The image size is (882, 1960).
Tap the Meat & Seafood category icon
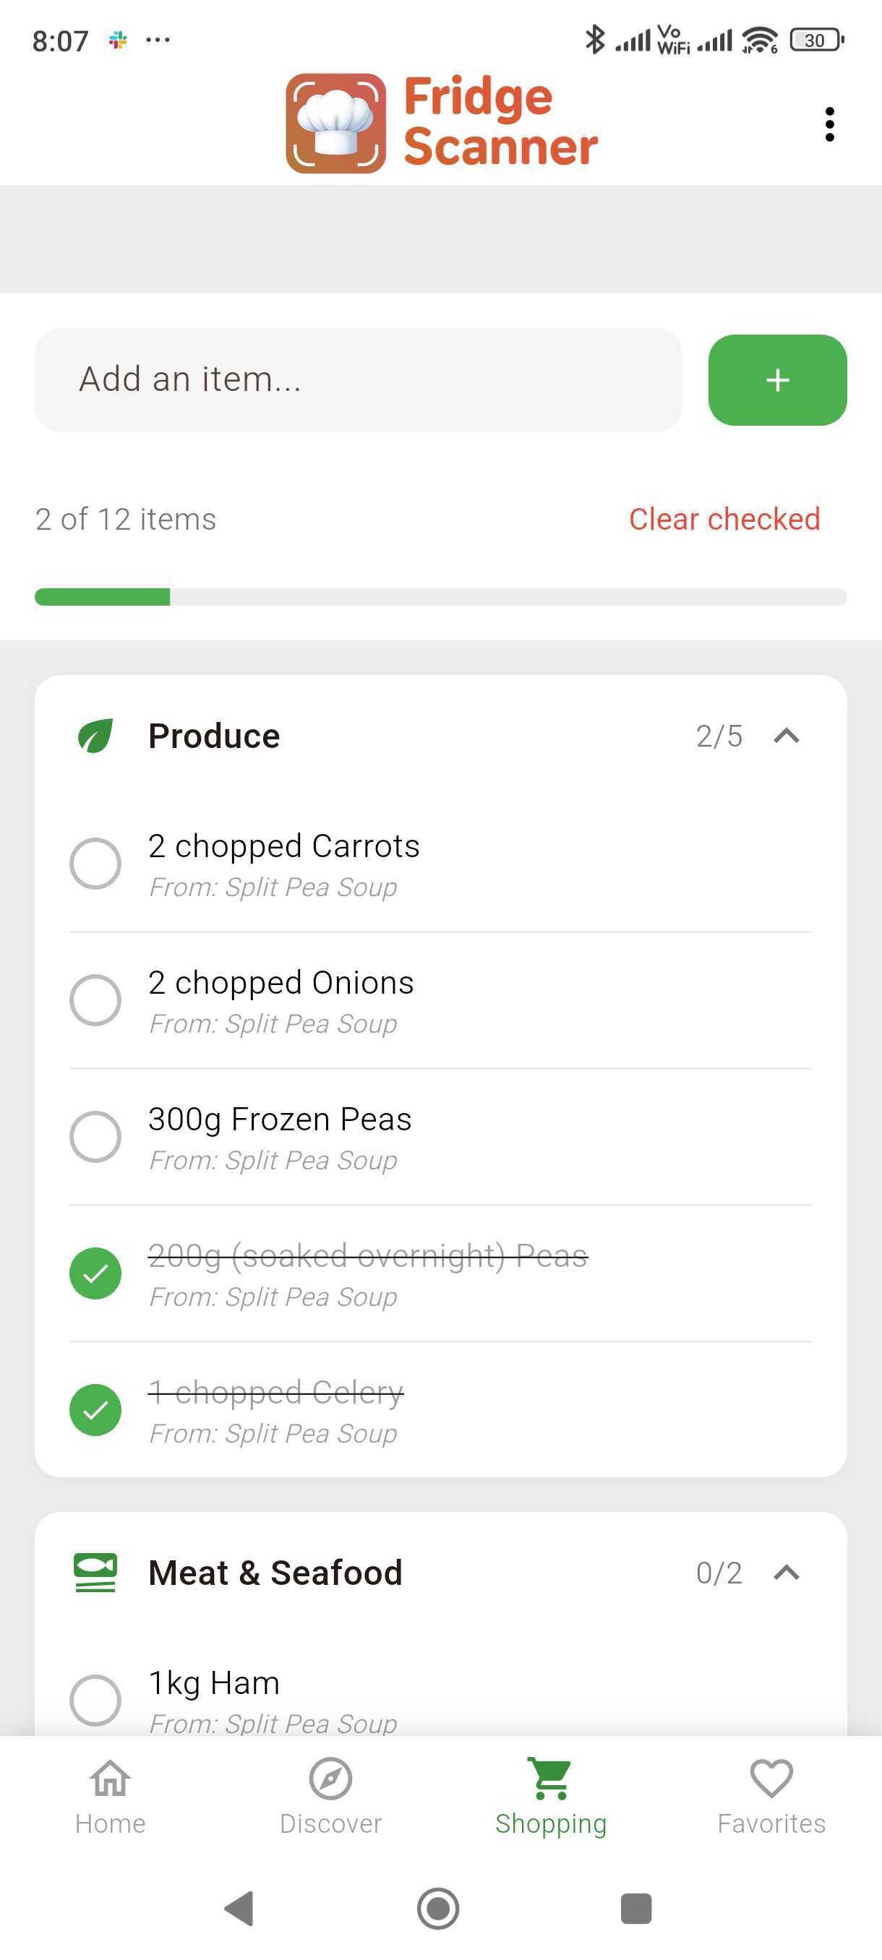(x=95, y=1570)
